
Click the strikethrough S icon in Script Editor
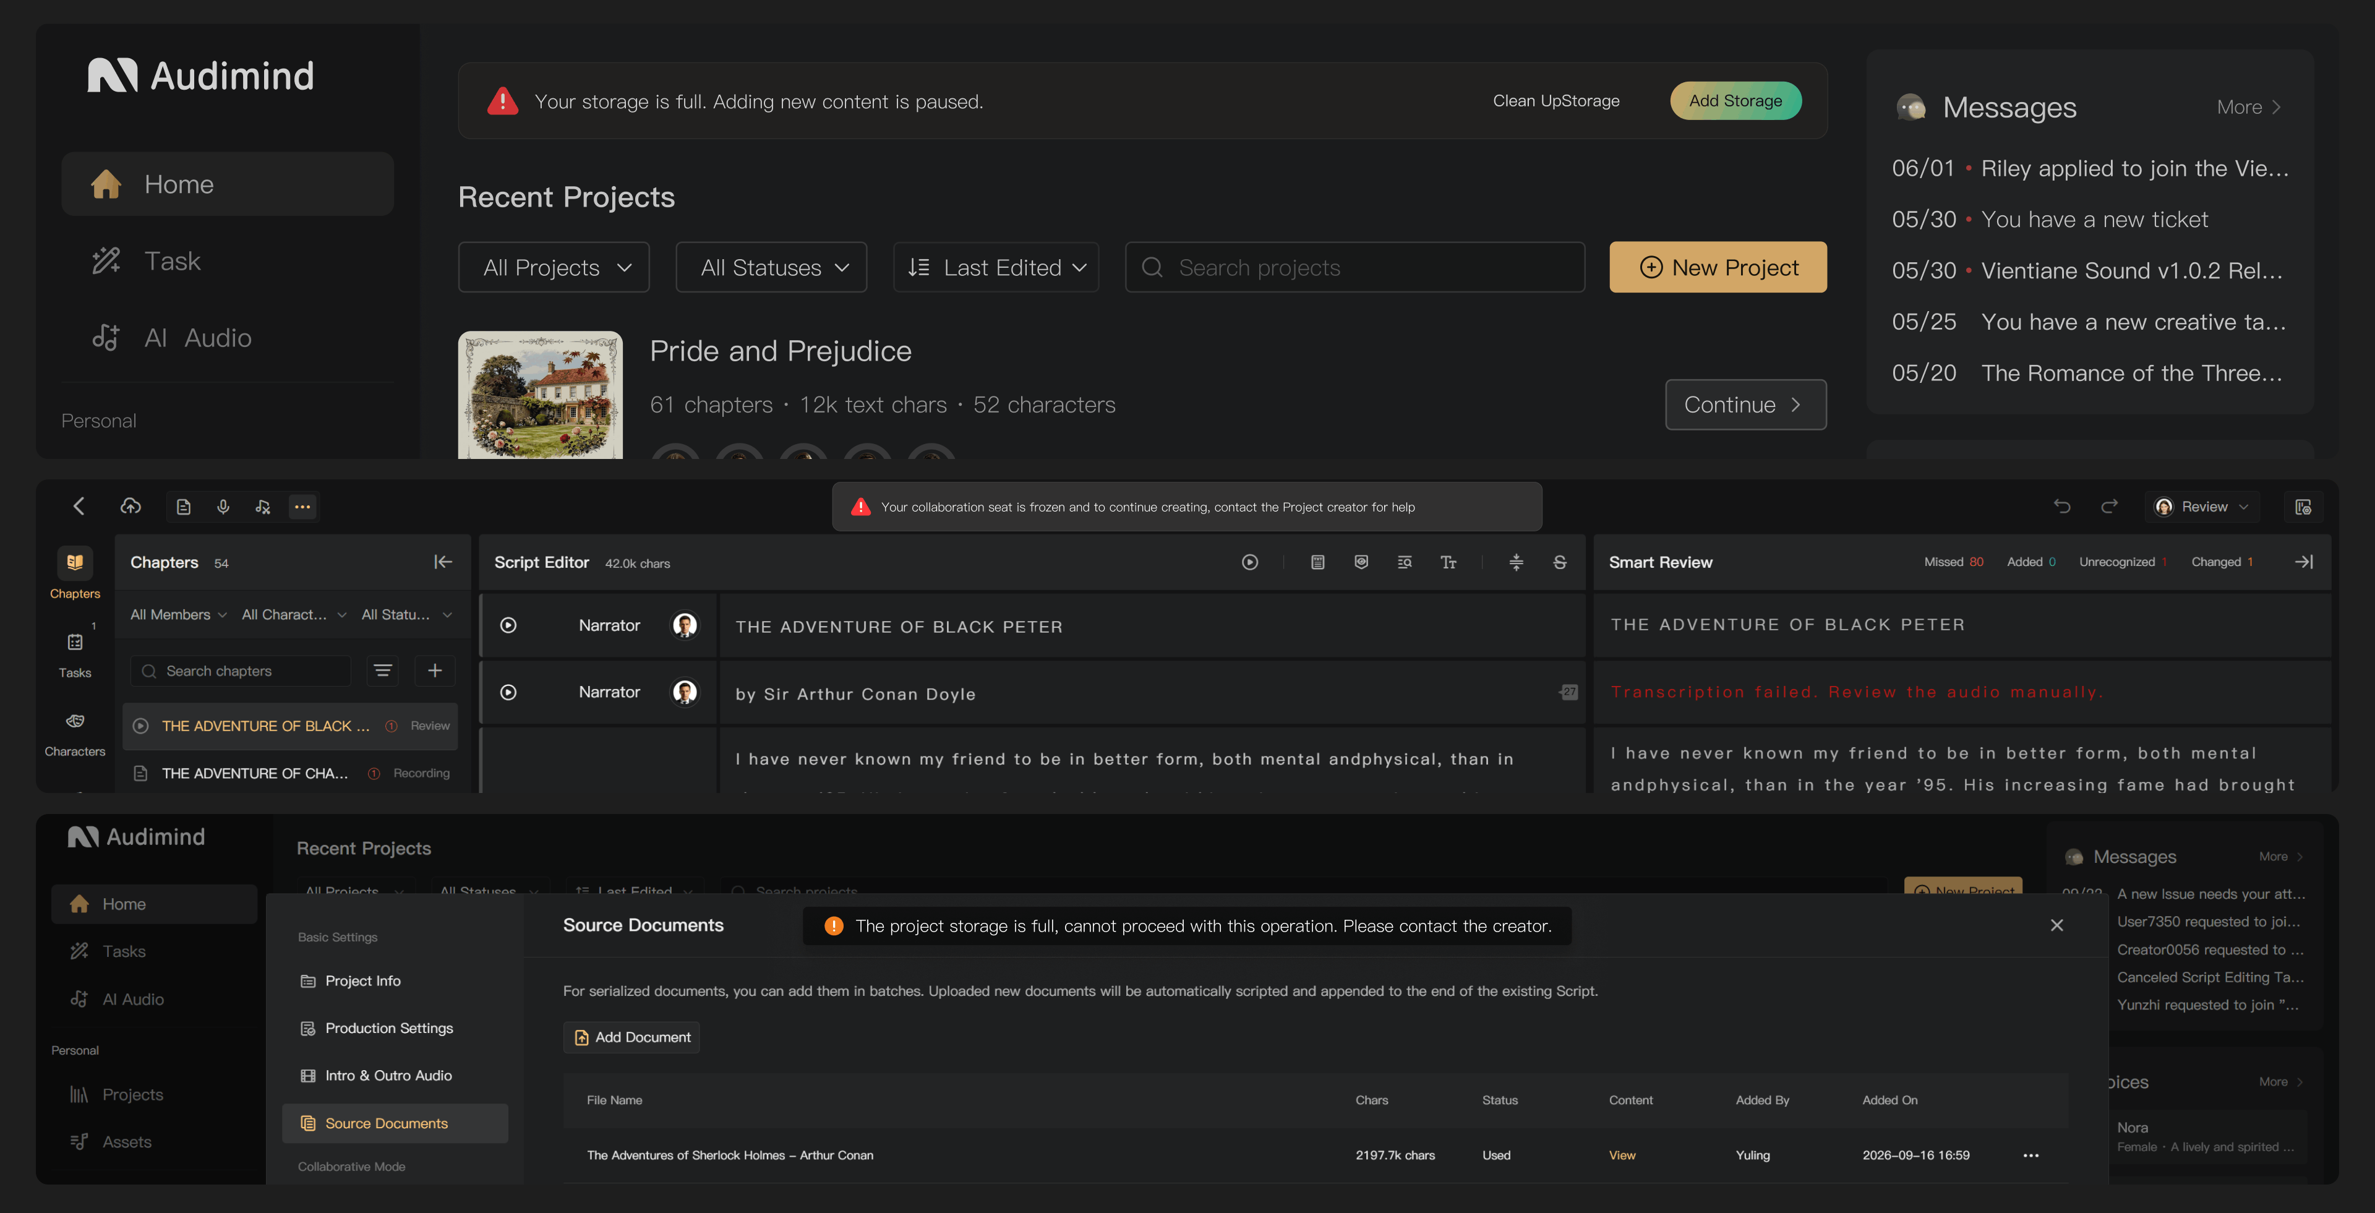[x=1560, y=562]
